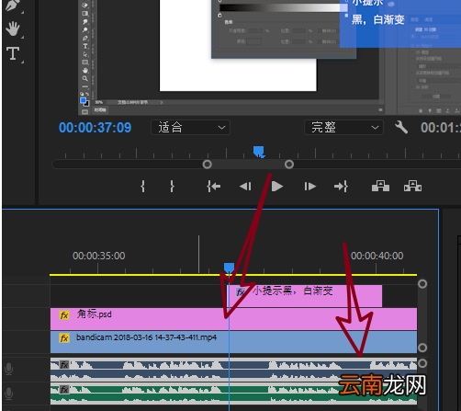Click fx badge on green audio clip
This screenshot has height=411, width=461.
coord(64,390)
